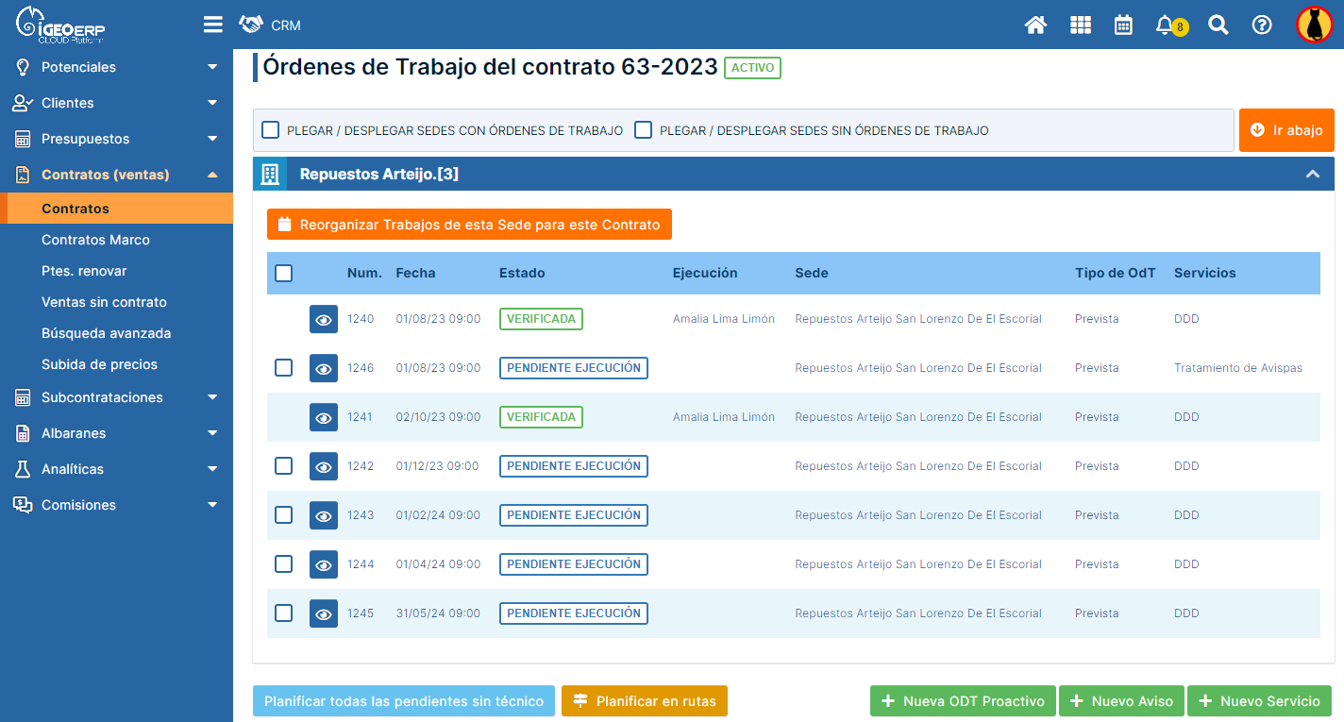The image size is (1344, 722).
Task: Open the apps grid icon
Action: point(1080,25)
